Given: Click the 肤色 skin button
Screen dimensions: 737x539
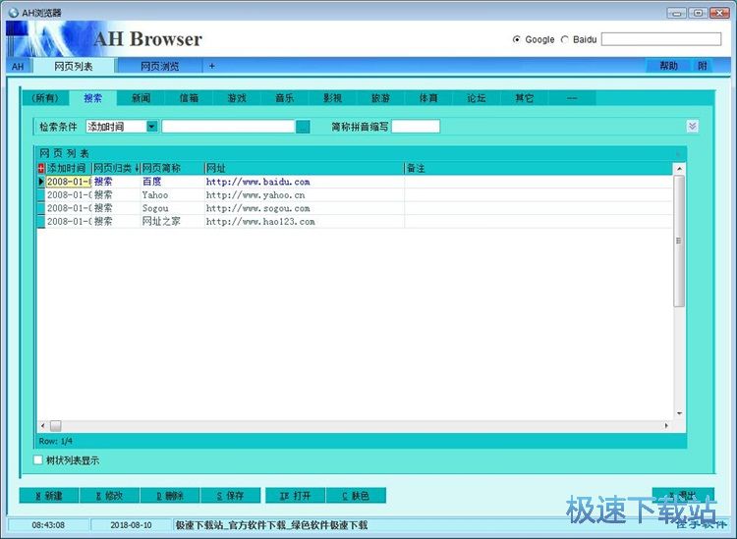Looking at the screenshot, I should click(356, 496).
